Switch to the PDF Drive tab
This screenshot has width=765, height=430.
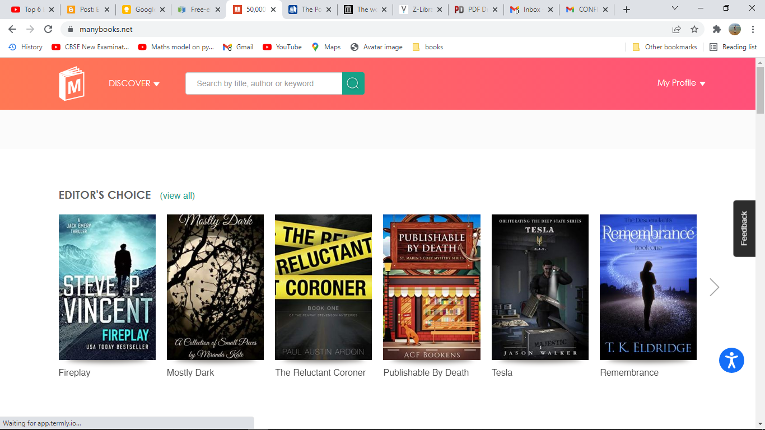pos(475,10)
